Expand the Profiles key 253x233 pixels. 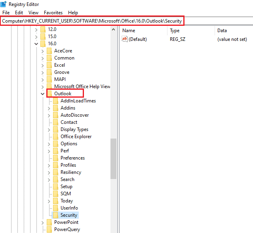(x=49, y=166)
